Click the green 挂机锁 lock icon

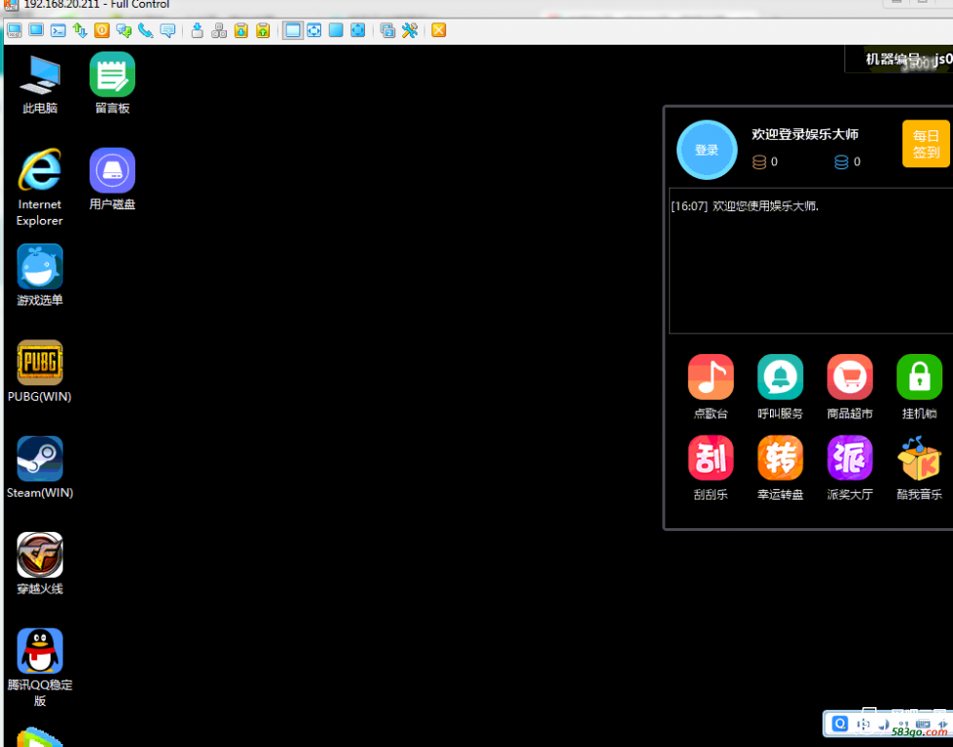919,377
